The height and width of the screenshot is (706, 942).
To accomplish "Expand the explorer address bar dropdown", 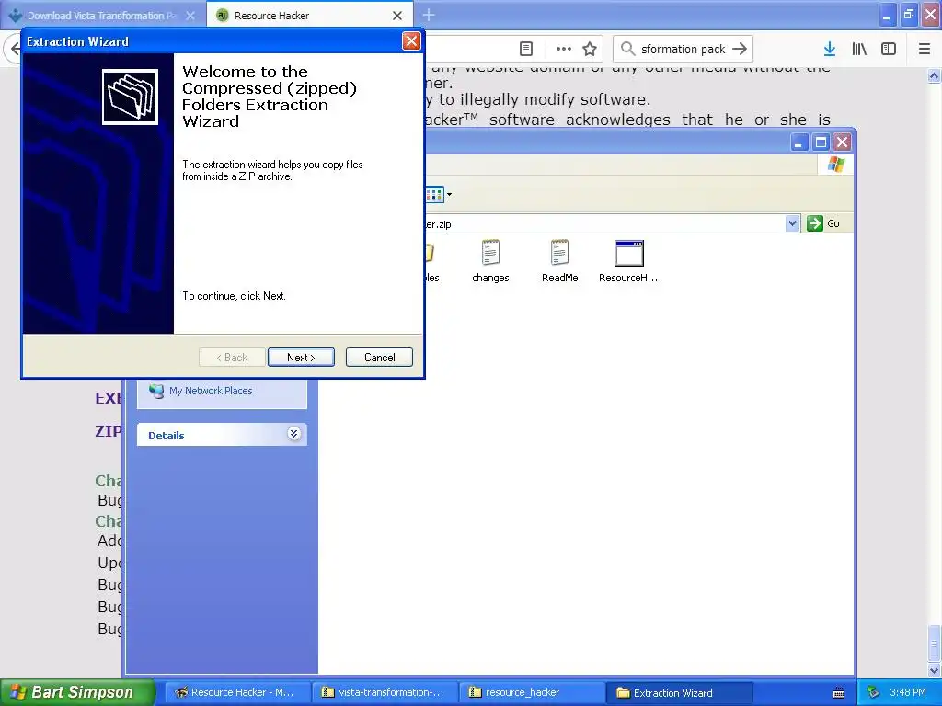I will [x=792, y=223].
